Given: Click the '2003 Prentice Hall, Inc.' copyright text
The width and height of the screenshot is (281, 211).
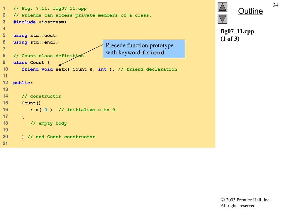Looking at the screenshot, I should (246, 200).
